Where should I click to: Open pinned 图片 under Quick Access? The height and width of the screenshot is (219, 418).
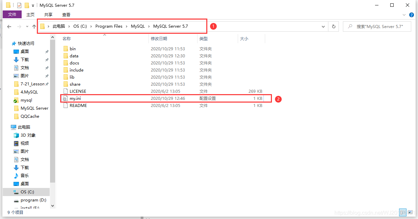25,76
